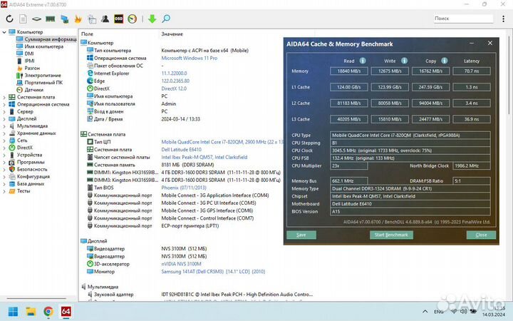Screen dimensions: 513x321
Task: Click the AIDA64 taskbar icon
Action: (x=66, y=311)
